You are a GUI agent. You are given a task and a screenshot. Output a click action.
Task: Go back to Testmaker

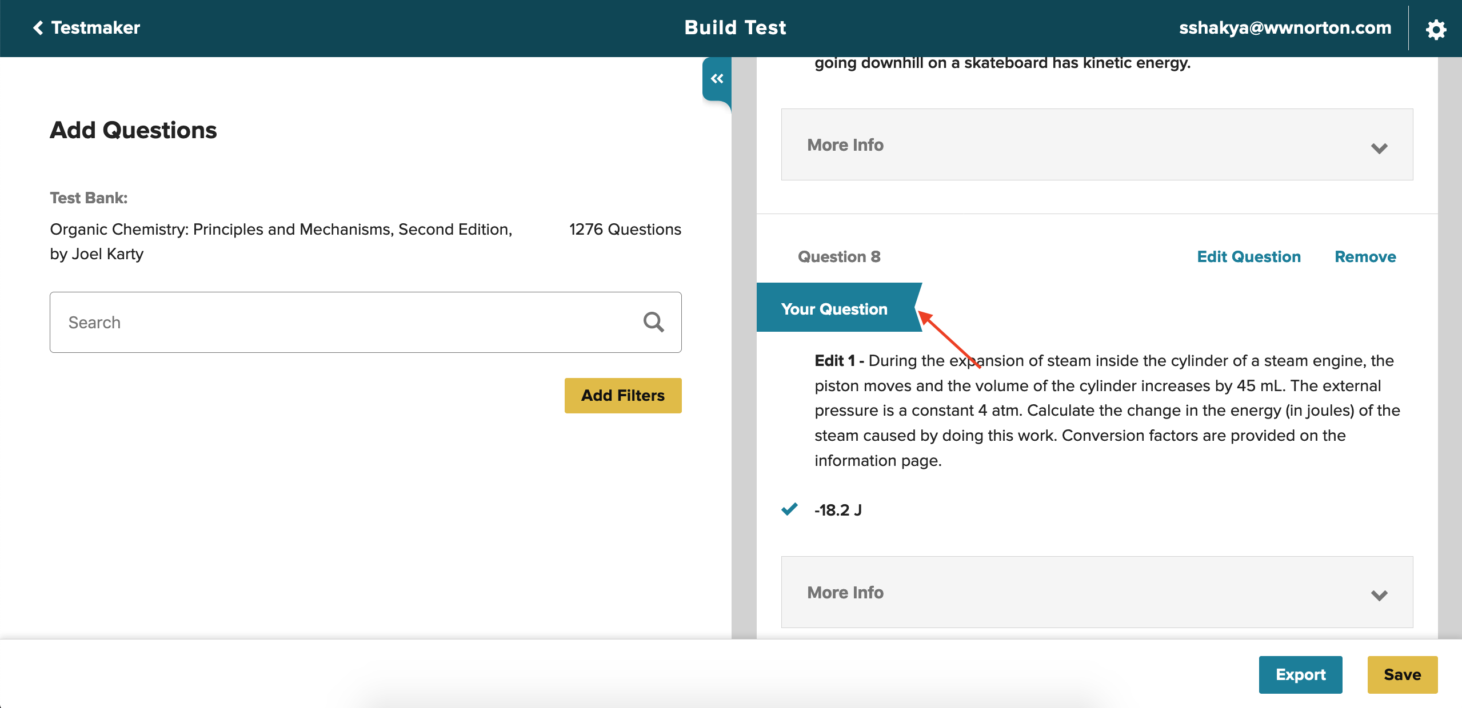click(95, 27)
